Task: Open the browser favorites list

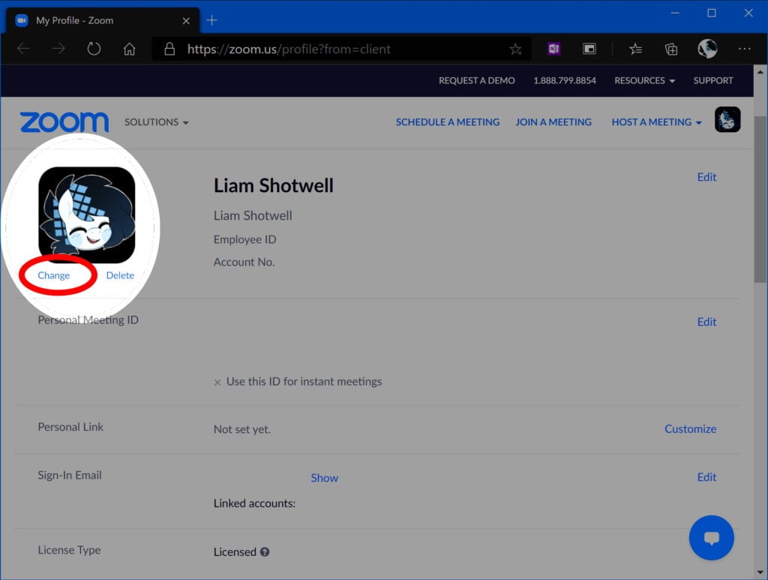Action: pos(636,49)
